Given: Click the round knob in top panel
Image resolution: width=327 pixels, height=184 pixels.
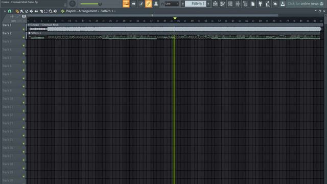Looking at the screenshot, I should (73, 4).
